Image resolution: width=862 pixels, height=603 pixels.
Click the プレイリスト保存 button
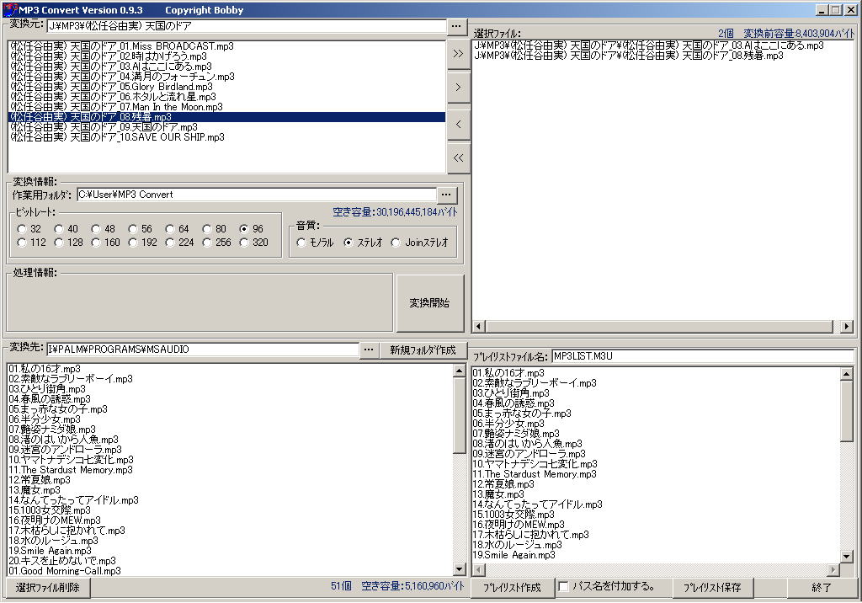pyautogui.click(x=712, y=587)
